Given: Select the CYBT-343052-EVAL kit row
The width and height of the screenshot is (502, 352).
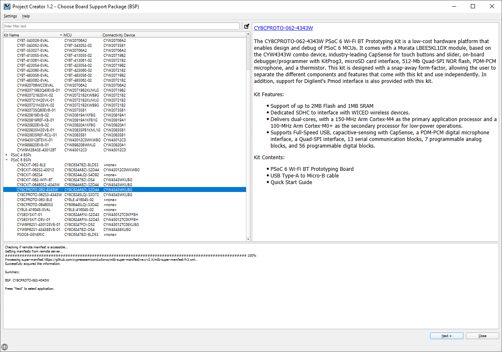Looking at the screenshot, I should [x=125, y=45].
